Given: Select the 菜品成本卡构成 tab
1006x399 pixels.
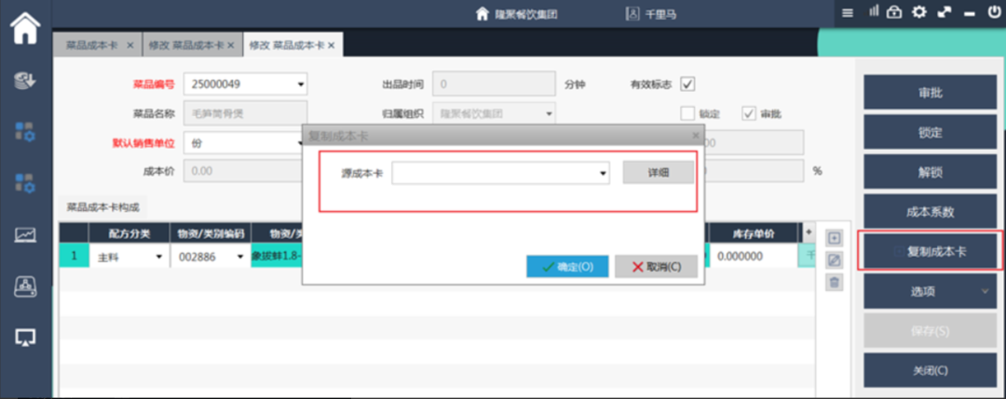Looking at the screenshot, I should 103,207.
